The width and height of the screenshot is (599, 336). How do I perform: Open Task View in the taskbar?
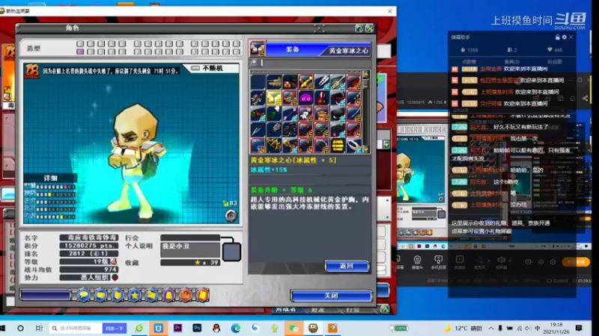(x=39, y=328)
